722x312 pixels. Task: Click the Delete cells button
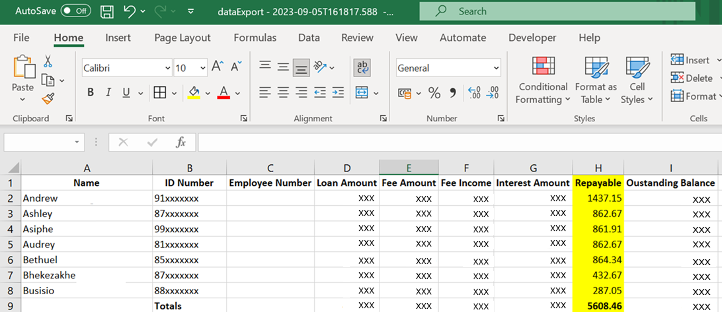pyautogui.click(x=693, y=78)
